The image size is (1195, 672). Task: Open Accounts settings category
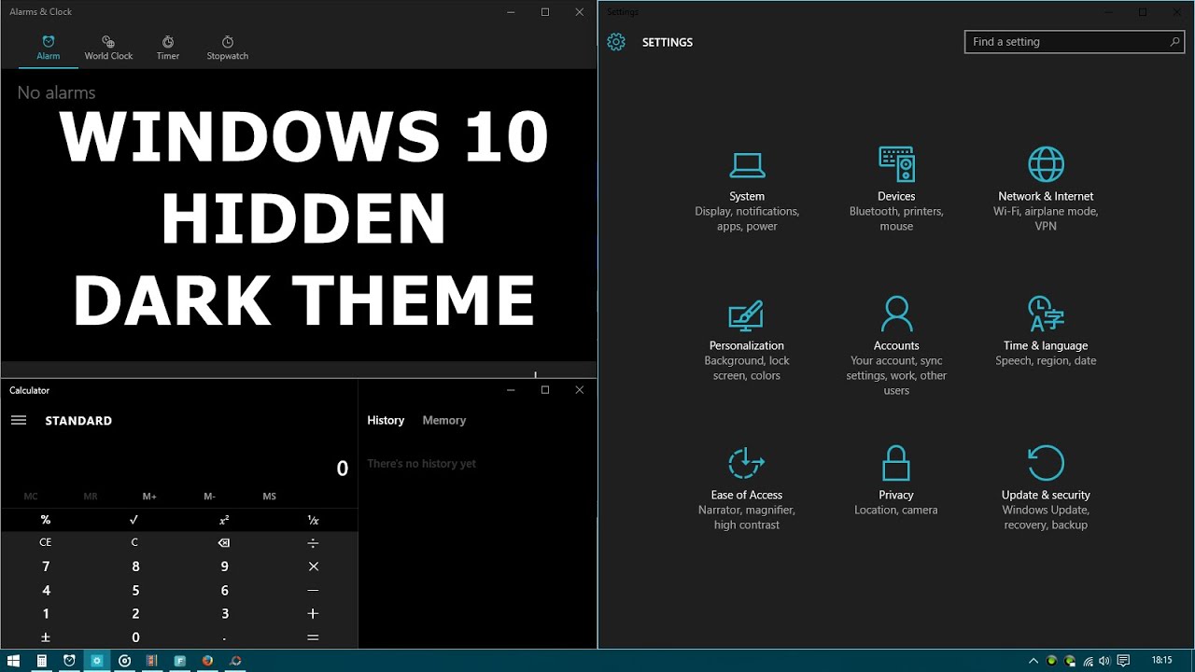(896, 347)
